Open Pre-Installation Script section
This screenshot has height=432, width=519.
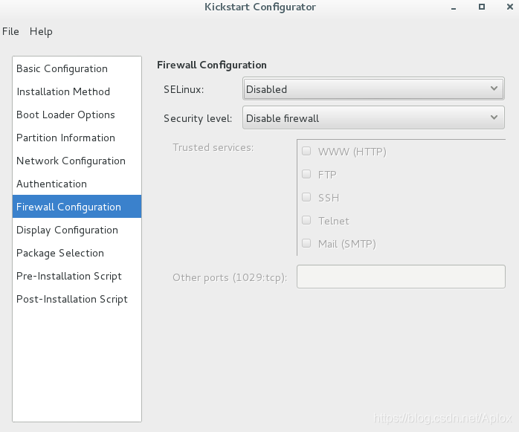pos(77,276)
